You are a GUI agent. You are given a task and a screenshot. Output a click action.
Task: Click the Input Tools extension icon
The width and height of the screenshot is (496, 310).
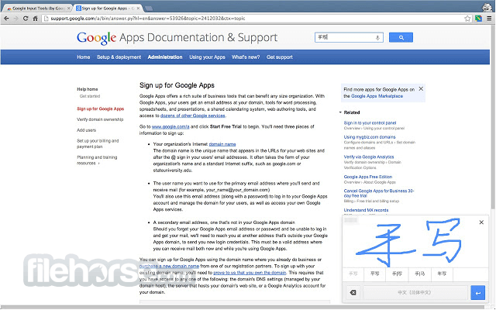click(x=478, y=19)
